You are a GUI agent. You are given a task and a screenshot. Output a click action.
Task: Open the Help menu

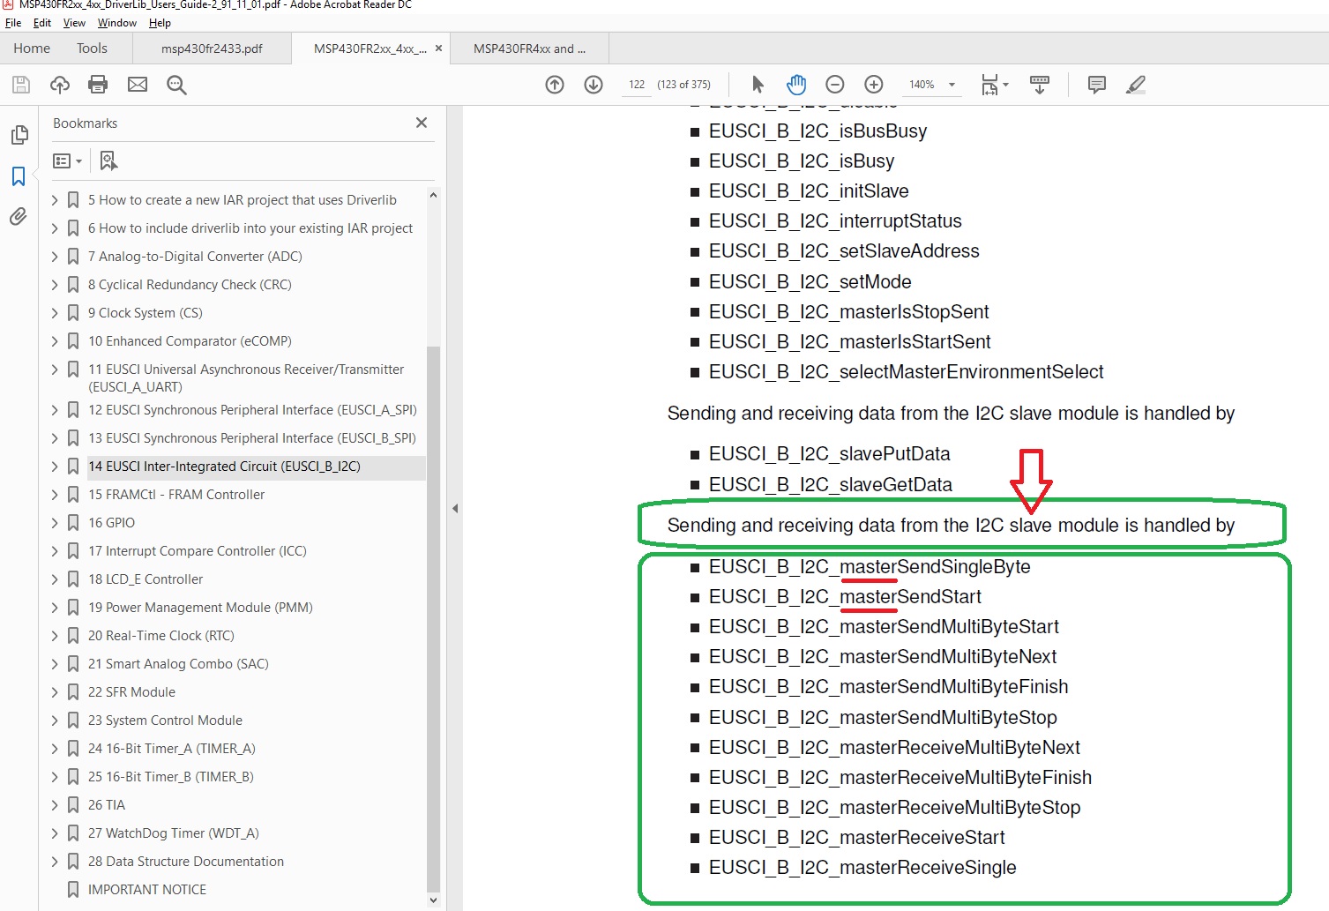coord(160,23)
